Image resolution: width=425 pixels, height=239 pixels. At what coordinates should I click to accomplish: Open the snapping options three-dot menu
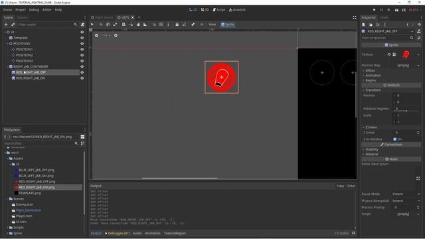tap(168, 25)
